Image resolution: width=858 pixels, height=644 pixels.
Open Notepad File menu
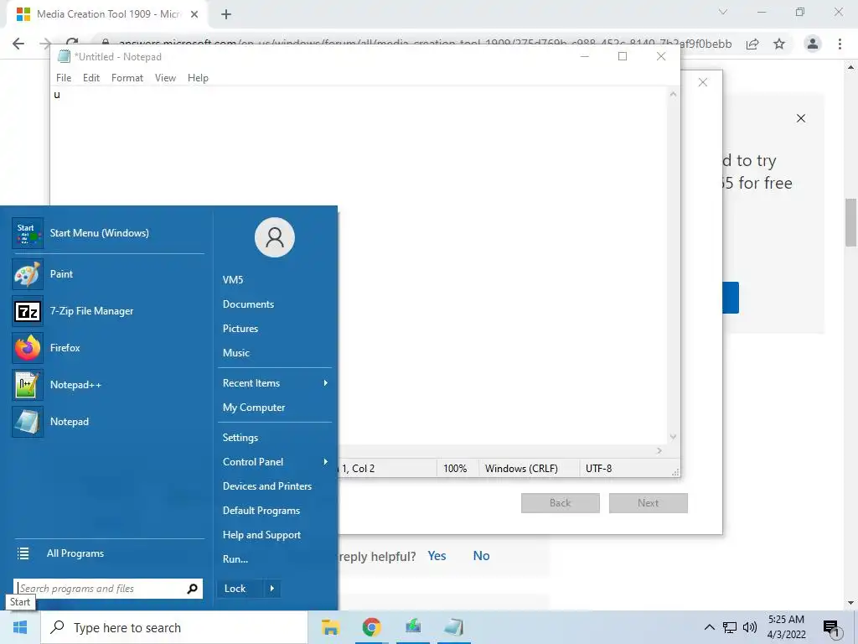pos(64,78)
